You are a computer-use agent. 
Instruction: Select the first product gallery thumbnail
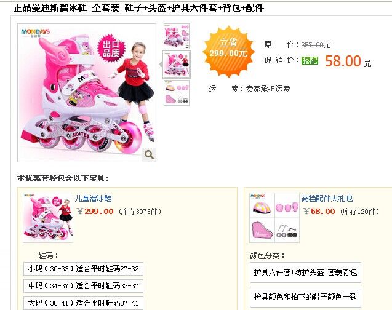tap(177, 36)
